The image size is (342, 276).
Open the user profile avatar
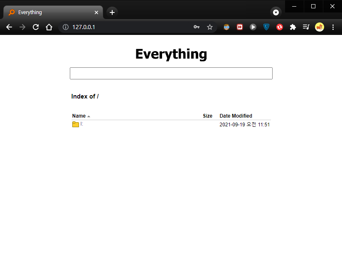click(x=320, y=27)
